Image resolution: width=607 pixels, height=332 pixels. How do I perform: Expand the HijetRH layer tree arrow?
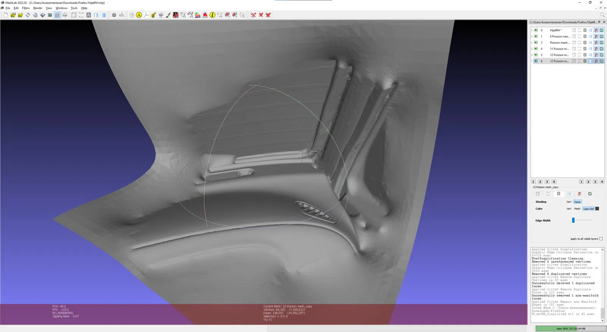tap(532, 30)
